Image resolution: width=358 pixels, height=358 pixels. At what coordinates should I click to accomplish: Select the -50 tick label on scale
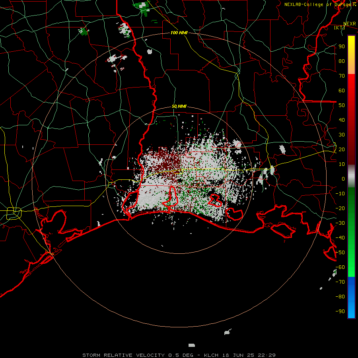coord(340,253)
